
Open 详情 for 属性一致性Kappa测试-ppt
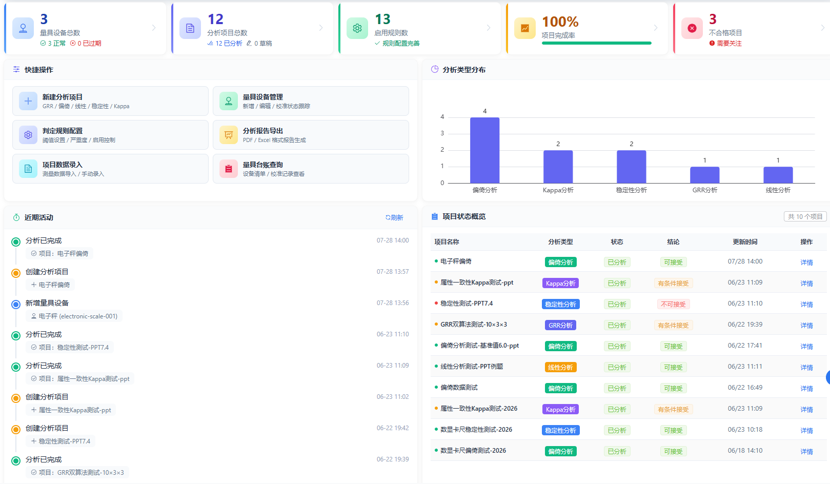tap(806, 284)
